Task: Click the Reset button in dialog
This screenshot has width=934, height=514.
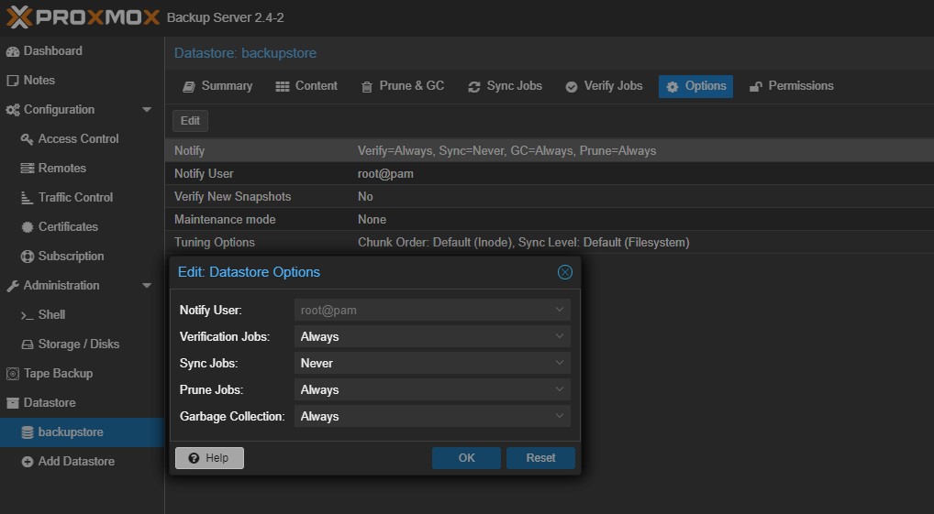Action: click(x=540, y=458)
